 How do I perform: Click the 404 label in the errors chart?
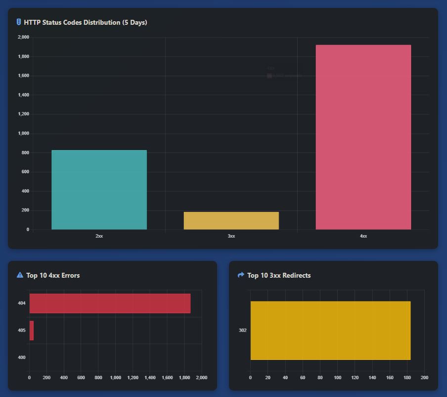(21, 303)
